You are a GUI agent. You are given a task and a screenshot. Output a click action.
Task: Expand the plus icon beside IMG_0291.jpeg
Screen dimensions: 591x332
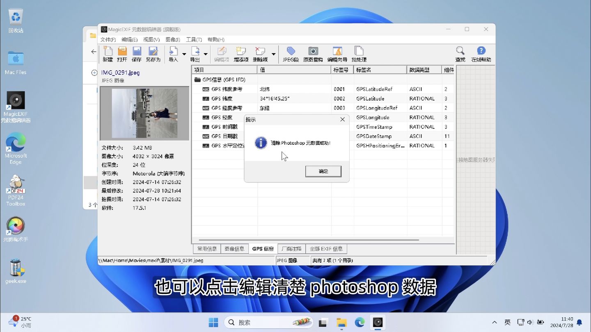click(94, 73)
